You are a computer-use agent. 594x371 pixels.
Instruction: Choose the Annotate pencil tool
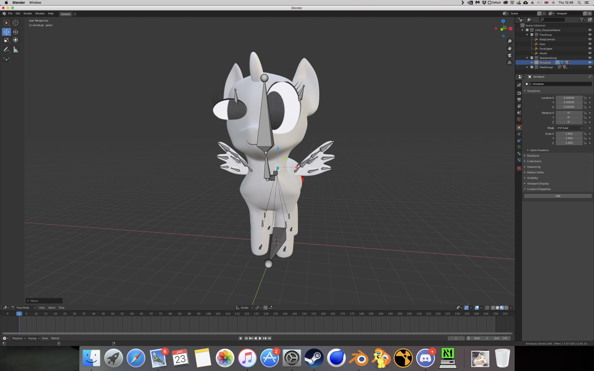coord(6,50)
